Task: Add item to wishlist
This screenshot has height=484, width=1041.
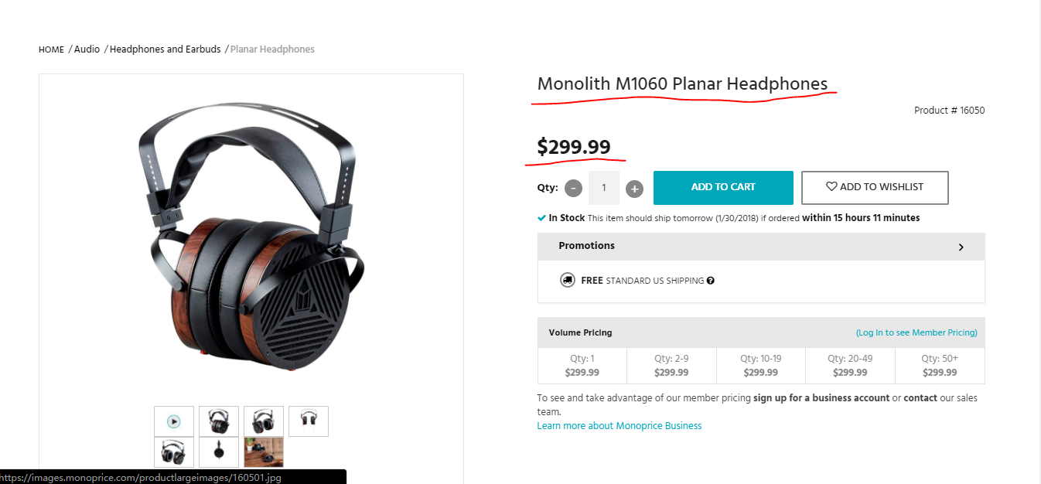Action: coord(874,187)
